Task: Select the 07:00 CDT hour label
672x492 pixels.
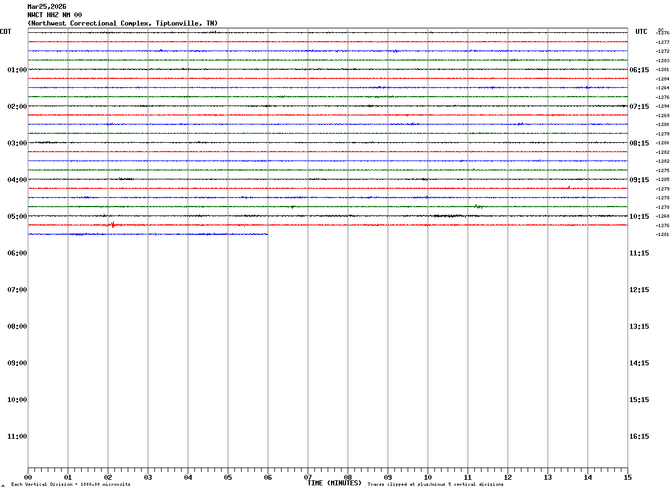Action: [17, 290]
